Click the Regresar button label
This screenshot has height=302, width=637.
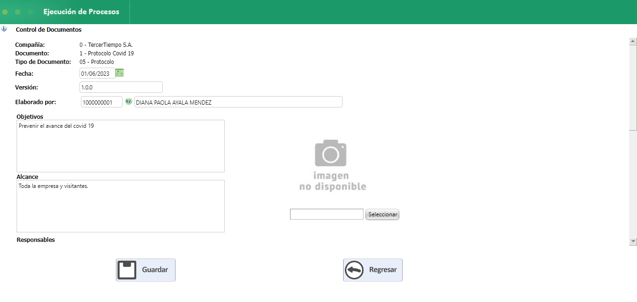pyautogui.click(x=383, y=270)
